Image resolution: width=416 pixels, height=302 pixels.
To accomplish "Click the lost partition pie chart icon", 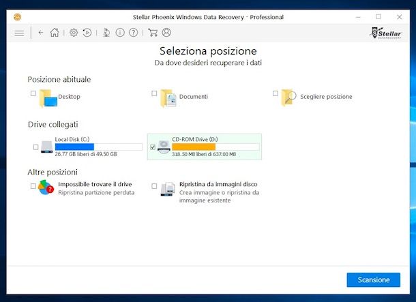I will coord(46,187).
